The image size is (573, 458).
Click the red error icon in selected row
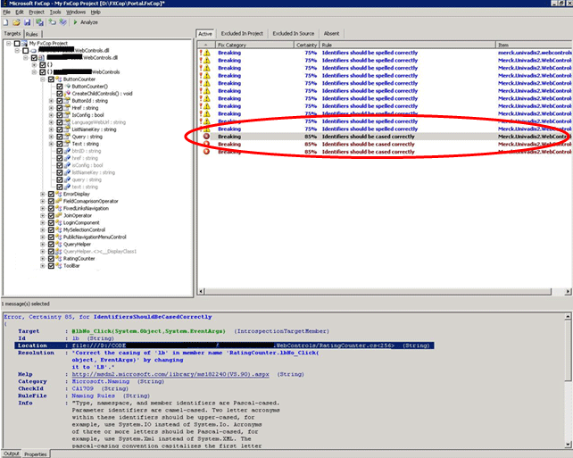(206, 137)
